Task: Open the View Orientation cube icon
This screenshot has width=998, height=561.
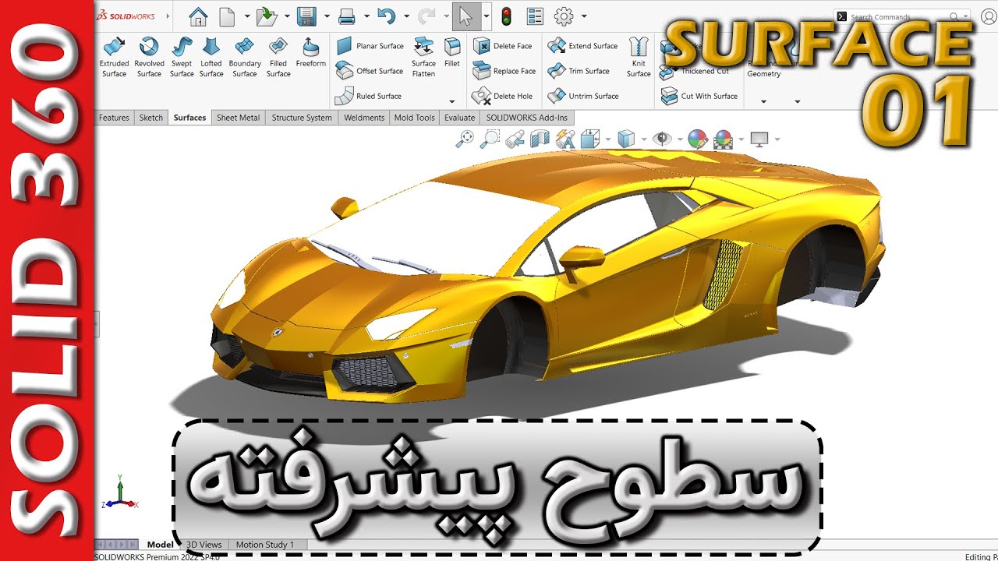Action: point(590,139)
